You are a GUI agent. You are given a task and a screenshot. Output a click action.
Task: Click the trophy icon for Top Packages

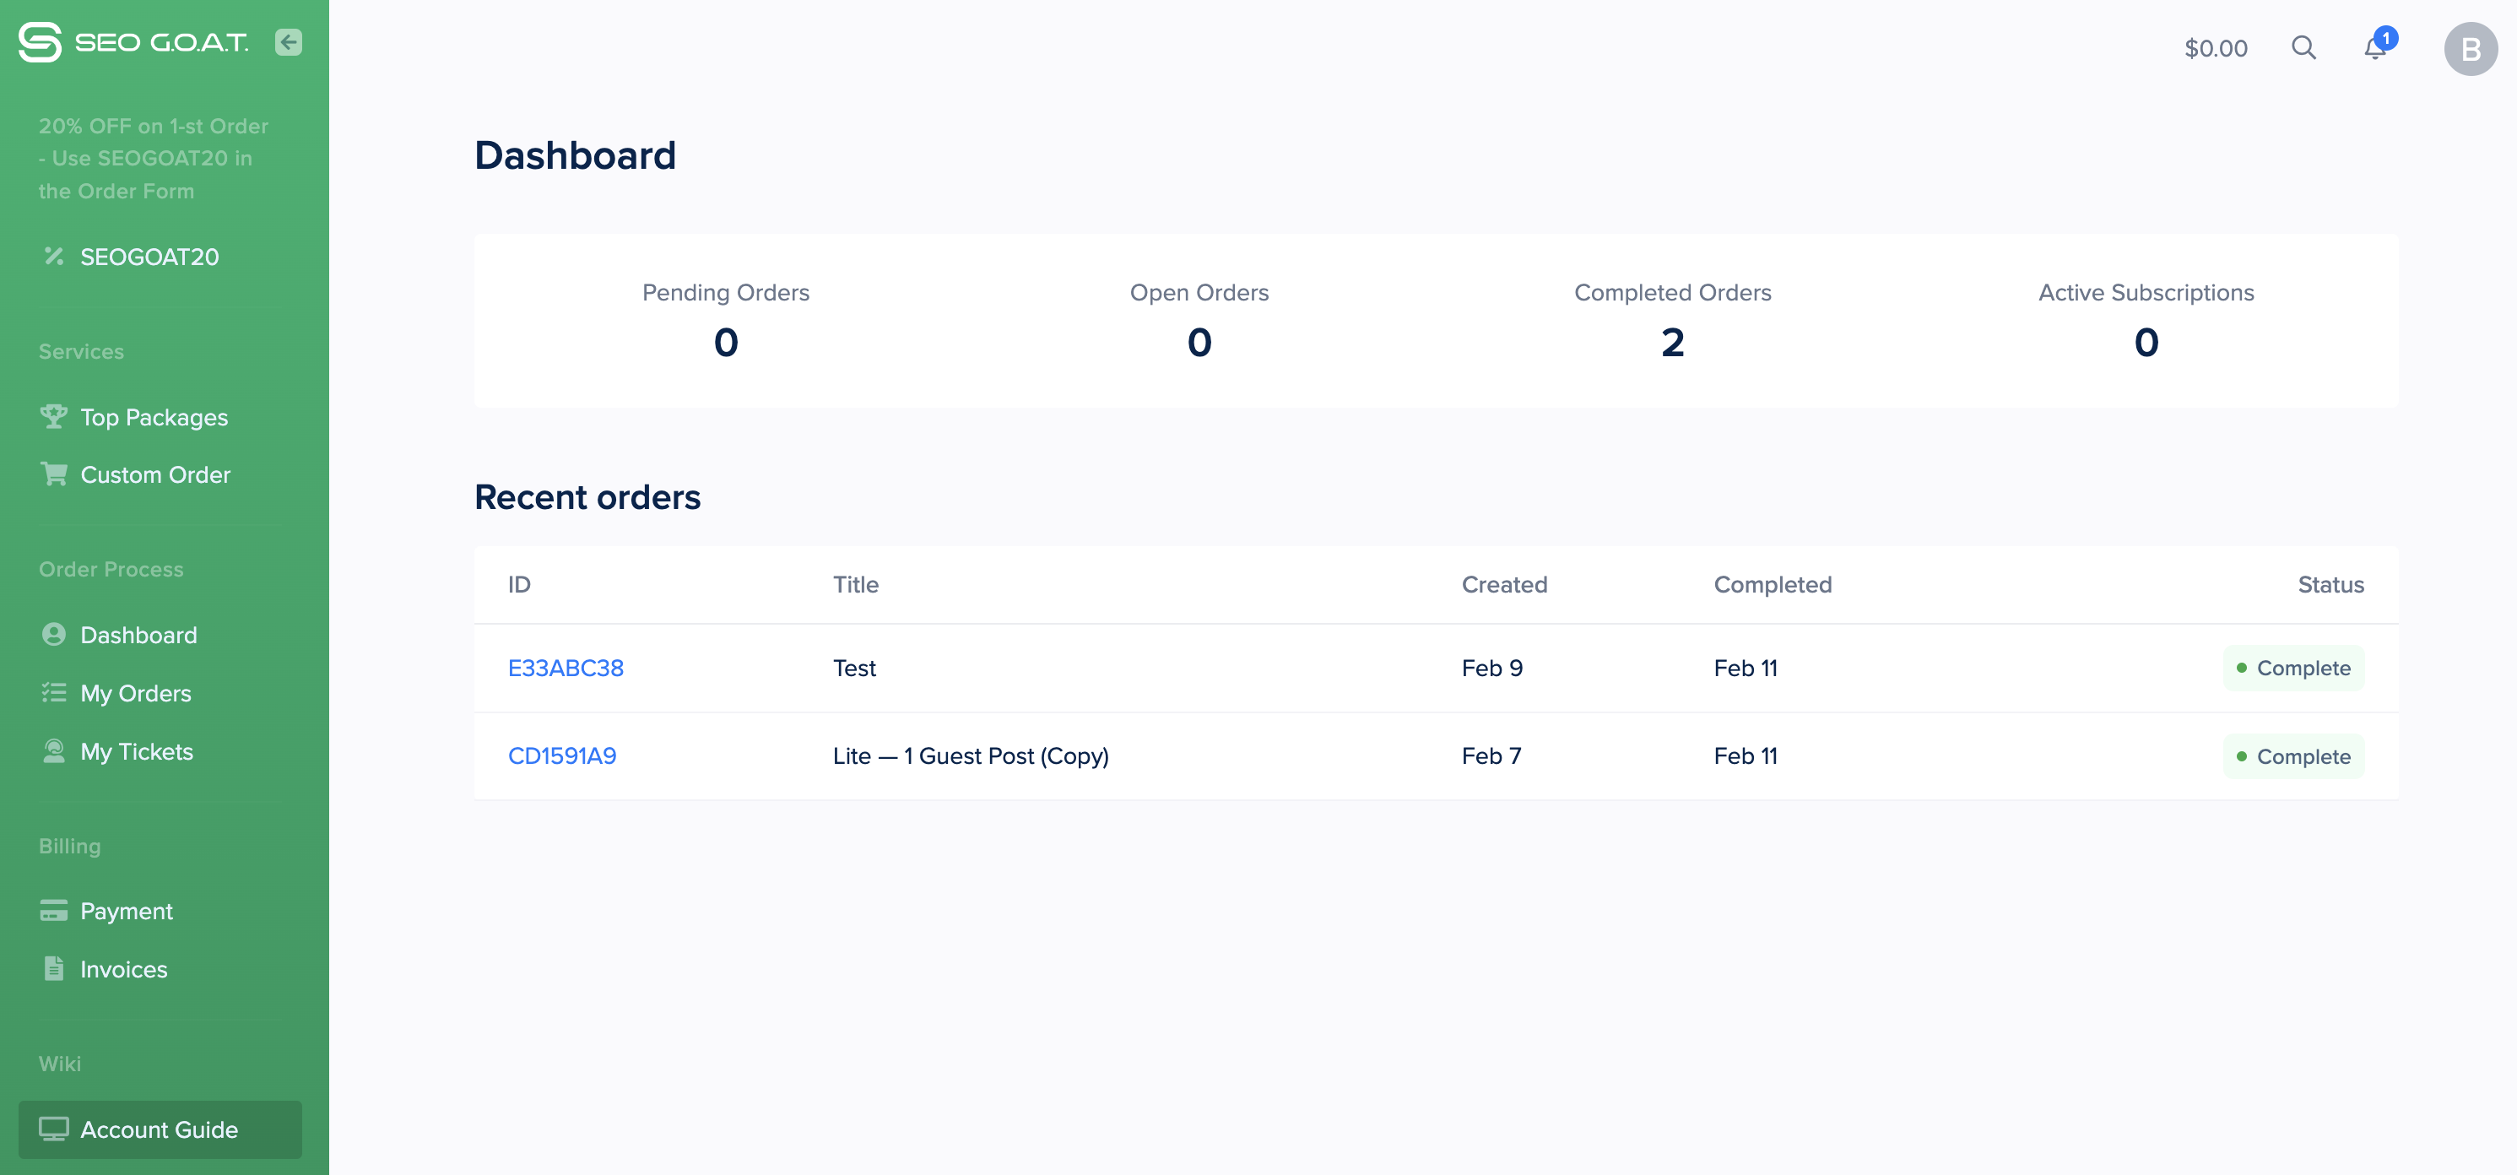pyautogui.click(x=54, y=416)
